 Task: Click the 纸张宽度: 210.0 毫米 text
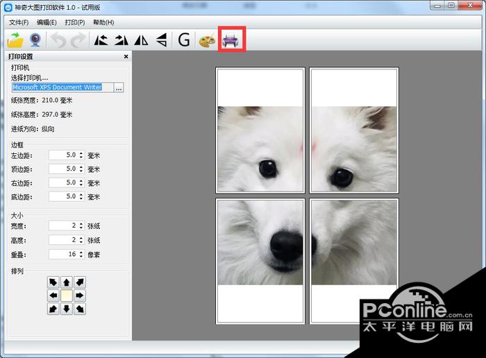click(x=42, y=101)
